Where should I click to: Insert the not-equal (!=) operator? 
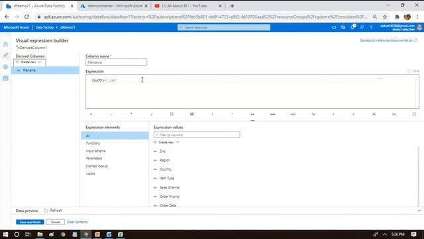click(x=313, y=114)
